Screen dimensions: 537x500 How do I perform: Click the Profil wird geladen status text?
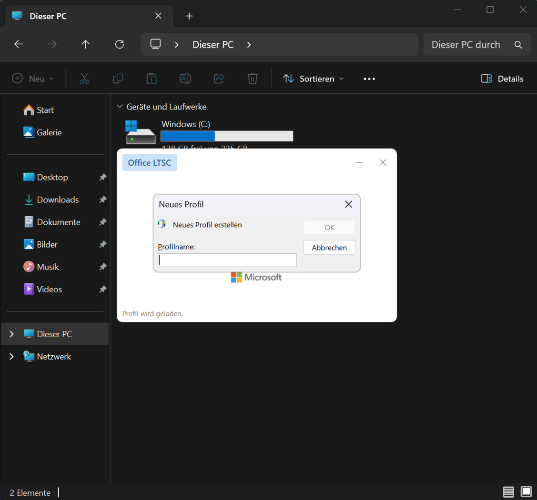pos(152,313)
